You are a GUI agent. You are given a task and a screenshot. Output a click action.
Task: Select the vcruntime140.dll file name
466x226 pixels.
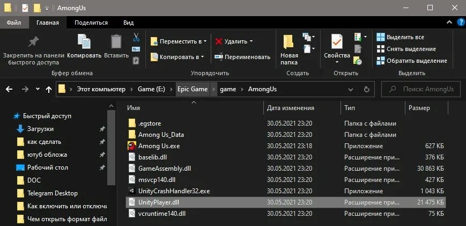162,213
